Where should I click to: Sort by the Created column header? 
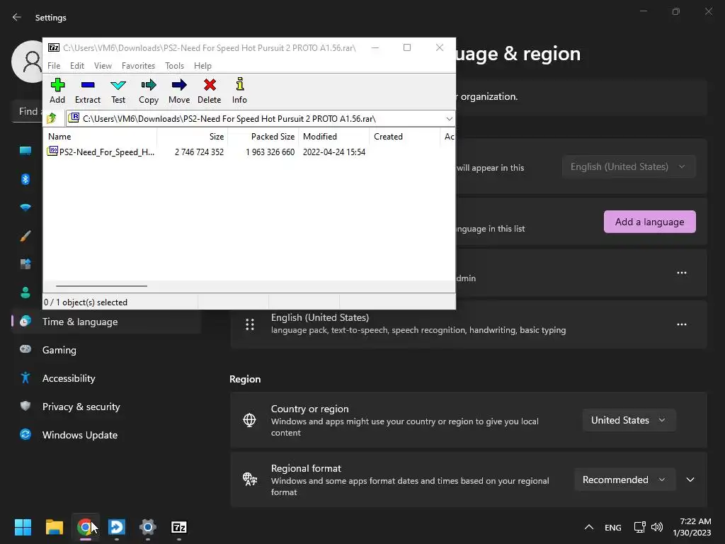(404, 137)
